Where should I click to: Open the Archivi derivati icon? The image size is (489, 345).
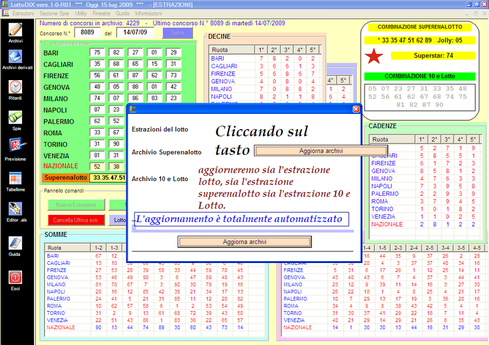[15, 57]
